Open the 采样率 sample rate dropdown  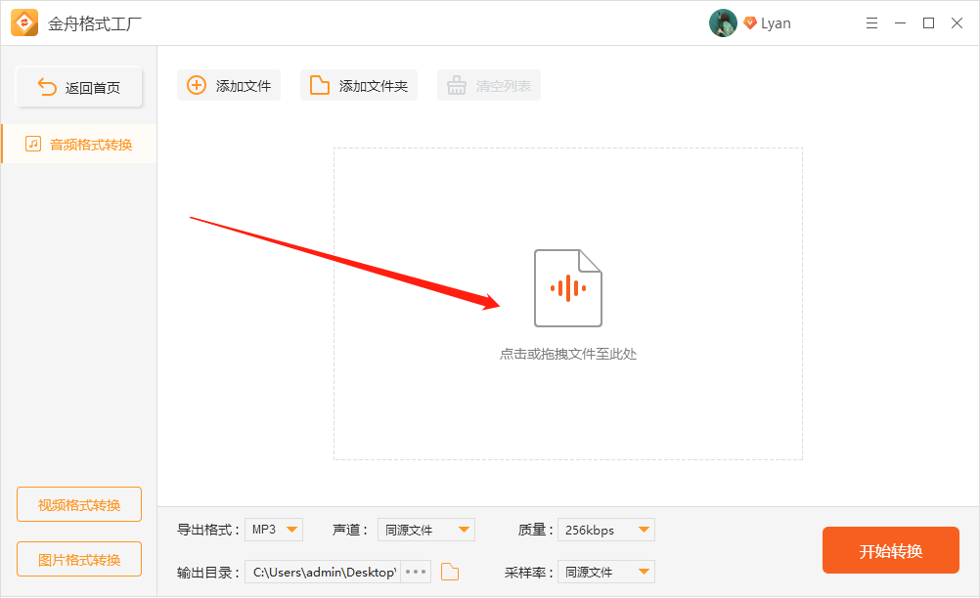click(x=605, y=573)
